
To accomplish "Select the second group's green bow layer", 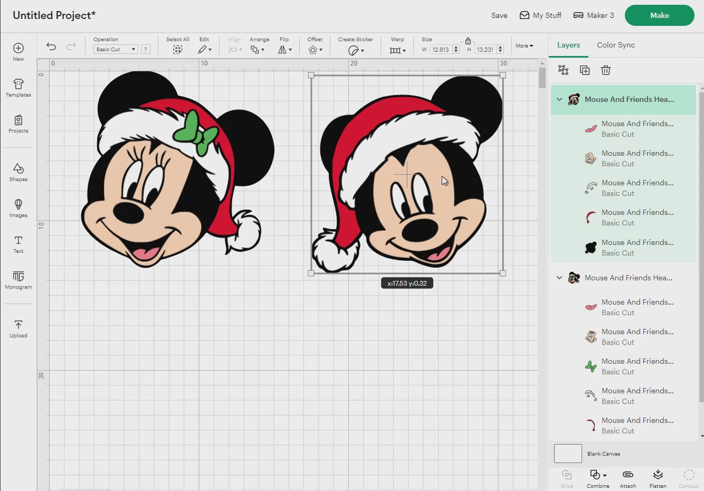I will pyautogui.click(x=624, y=366).
